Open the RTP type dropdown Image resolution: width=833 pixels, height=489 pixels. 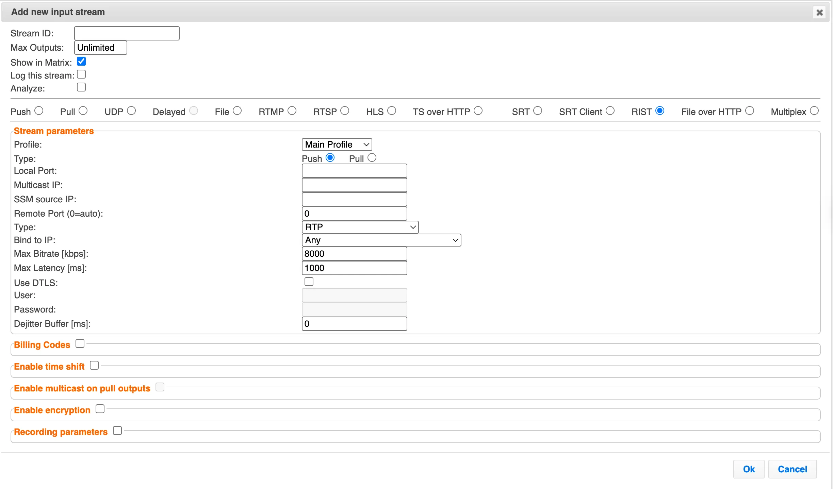[x=360, y=227]
